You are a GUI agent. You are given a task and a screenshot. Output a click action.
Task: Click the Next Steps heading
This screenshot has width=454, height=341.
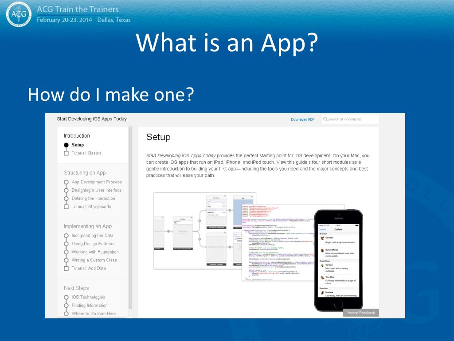coord(76,288)
